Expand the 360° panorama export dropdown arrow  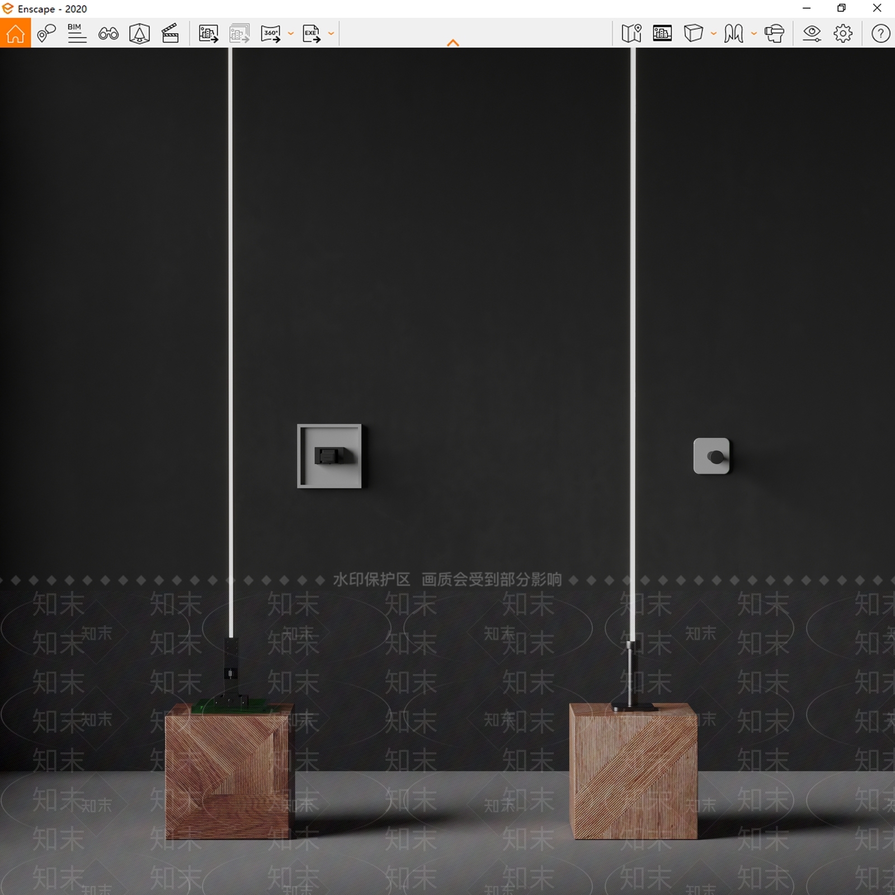(x=291, y=34)
